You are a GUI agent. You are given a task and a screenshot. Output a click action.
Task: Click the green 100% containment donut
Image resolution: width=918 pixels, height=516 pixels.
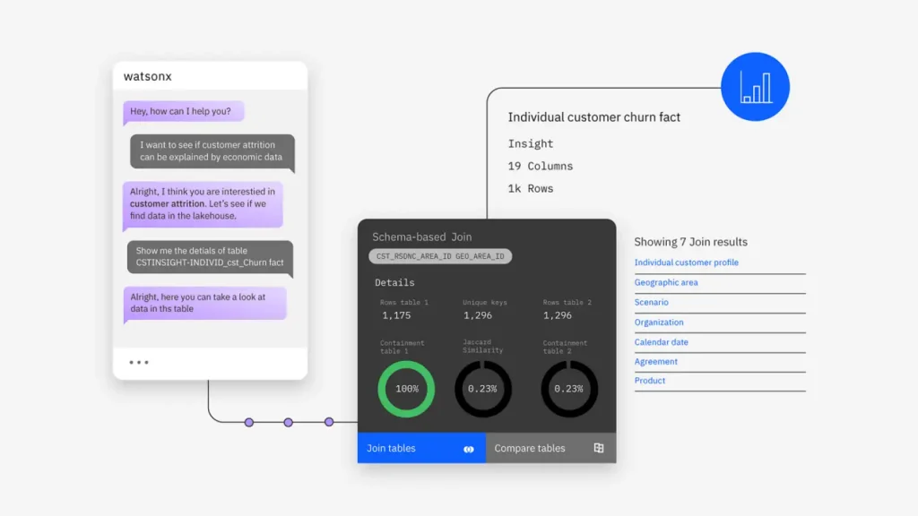[406, 389]
